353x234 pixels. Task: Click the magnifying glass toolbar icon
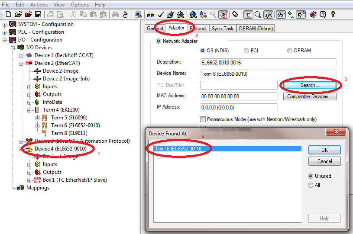258,14
